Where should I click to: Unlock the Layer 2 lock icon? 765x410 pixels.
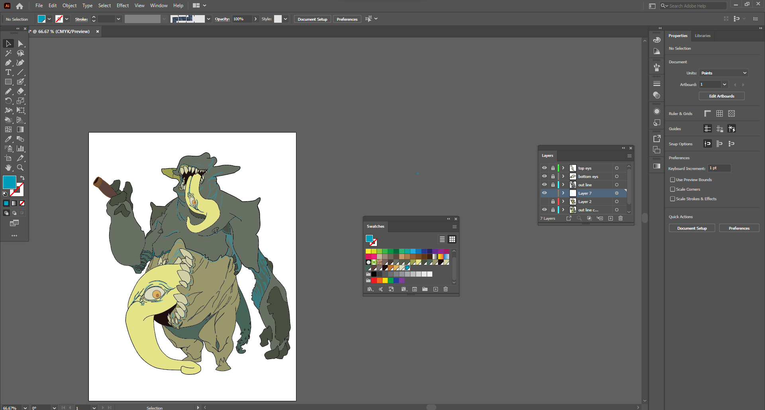pyautogui.click(x=553, y=201)
